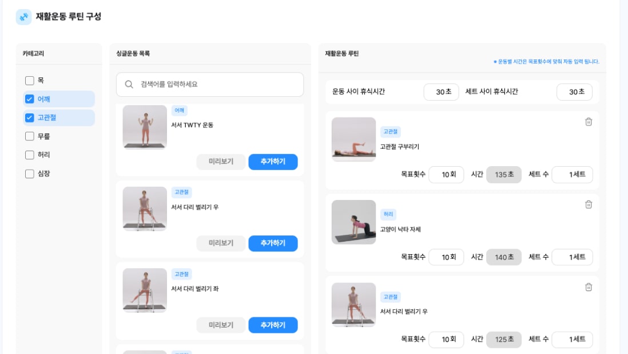Click the 세트 수 field of 고양이 낙타 자세
This screenshot has height=354, width=628.
pyautogui.click(x=572, y=257)
